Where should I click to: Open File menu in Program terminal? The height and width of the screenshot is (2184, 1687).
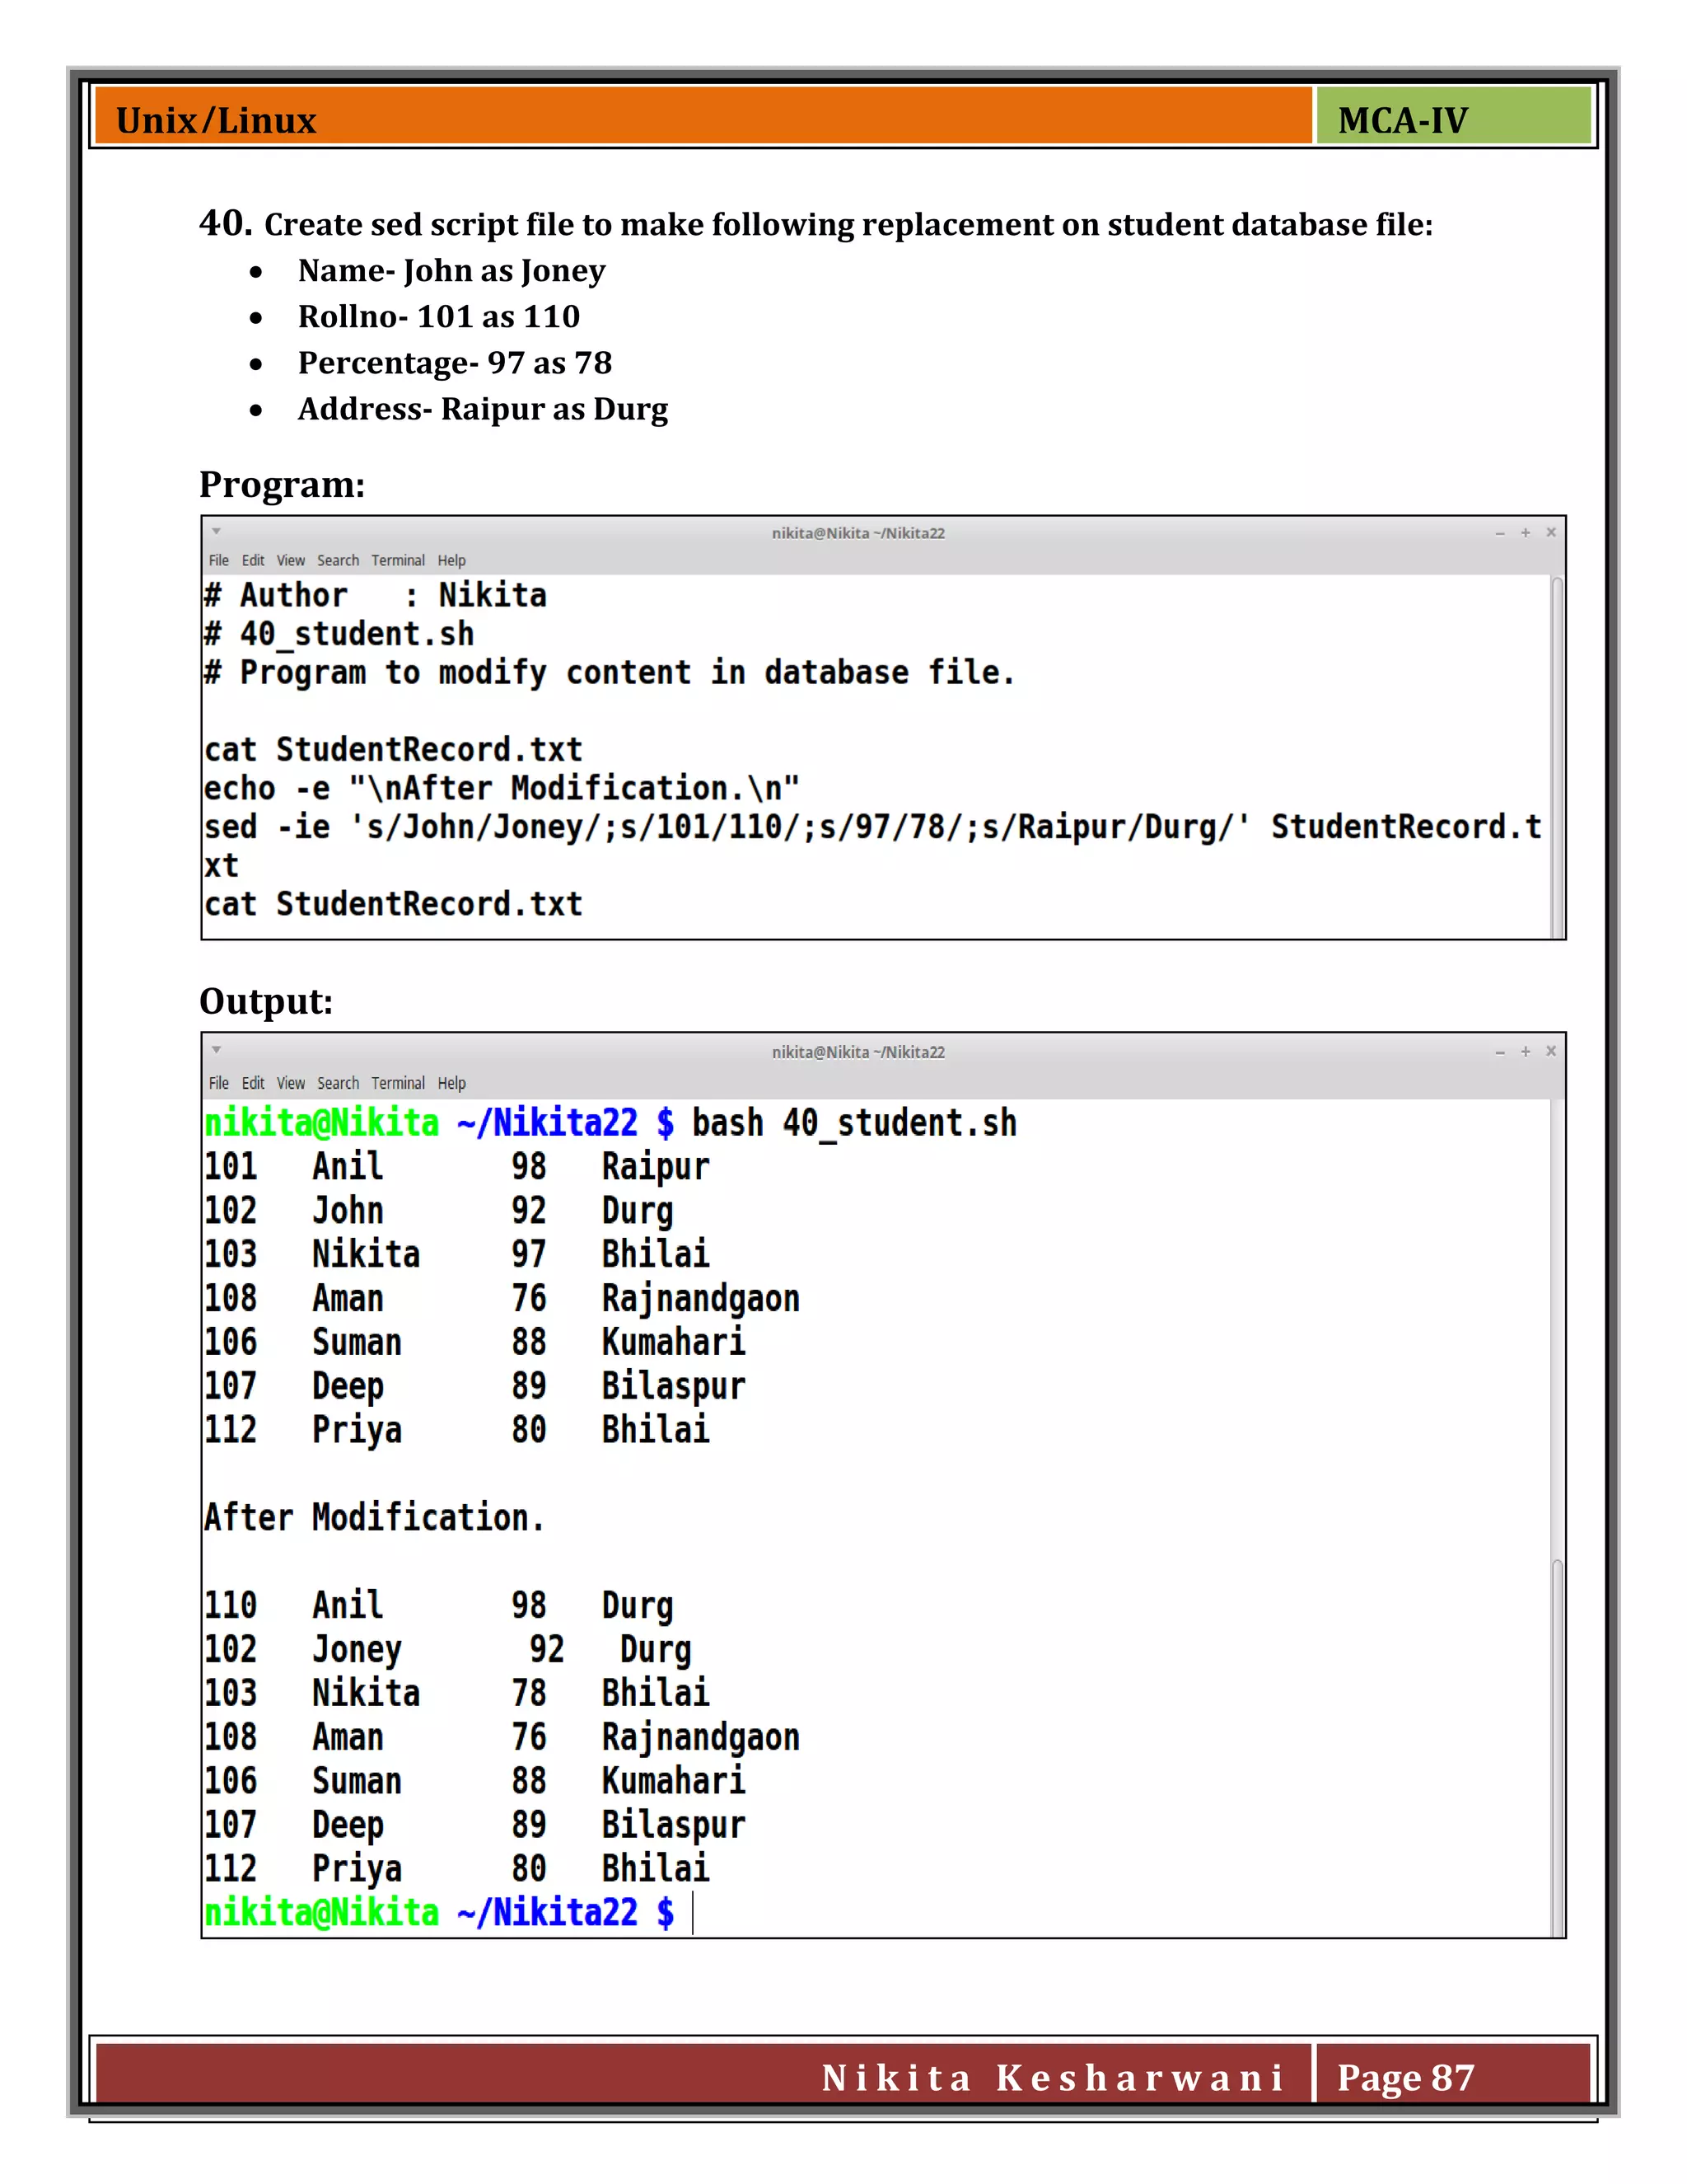point(219,561)
